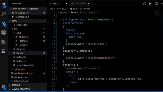Click the 'constructor()' code text
This screenshot has height=92, width=163.
point(73,23)
